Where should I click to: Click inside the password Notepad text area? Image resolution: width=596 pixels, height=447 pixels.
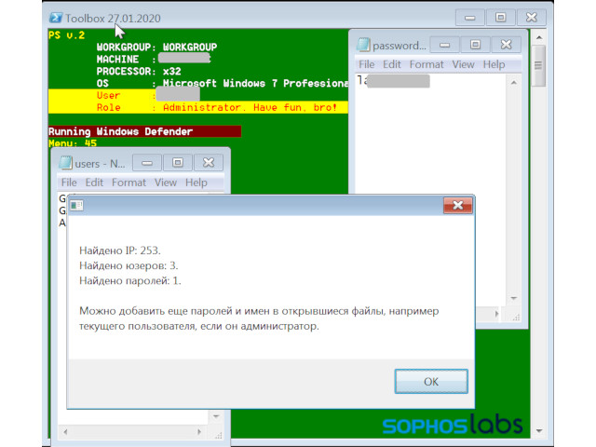(x=428, y=186)
